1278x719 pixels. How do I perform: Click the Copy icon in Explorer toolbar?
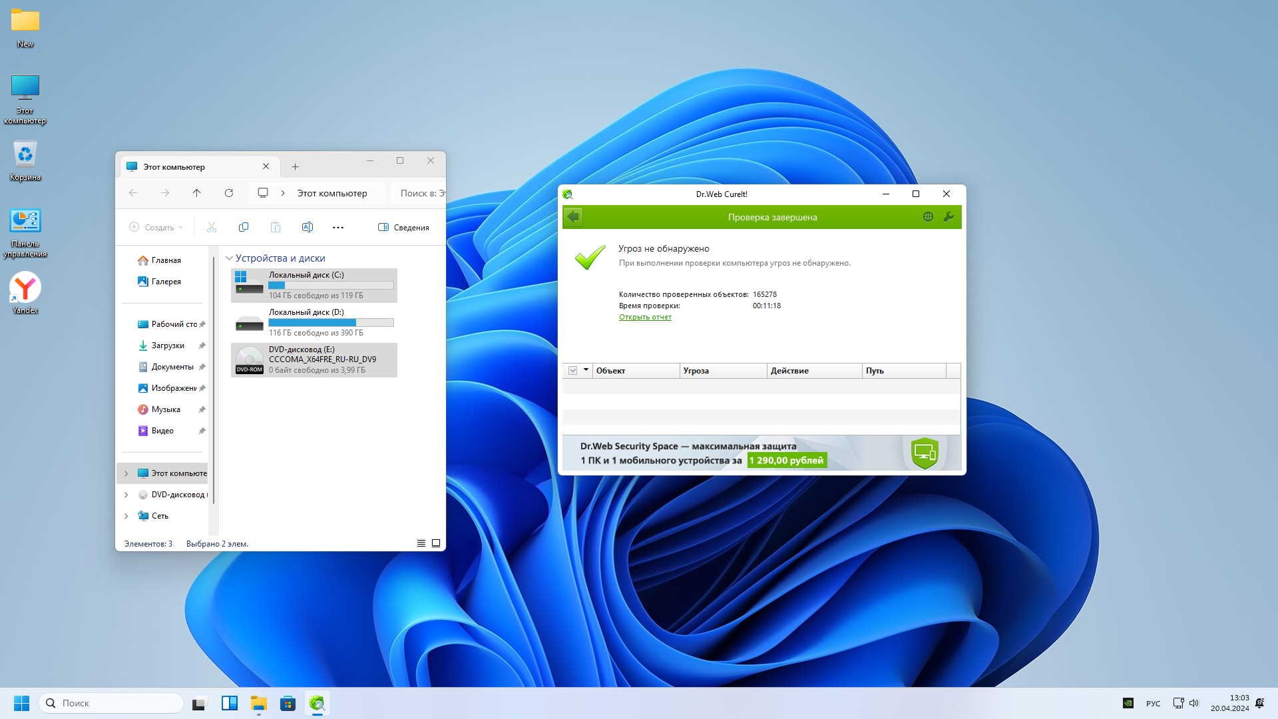244,227
